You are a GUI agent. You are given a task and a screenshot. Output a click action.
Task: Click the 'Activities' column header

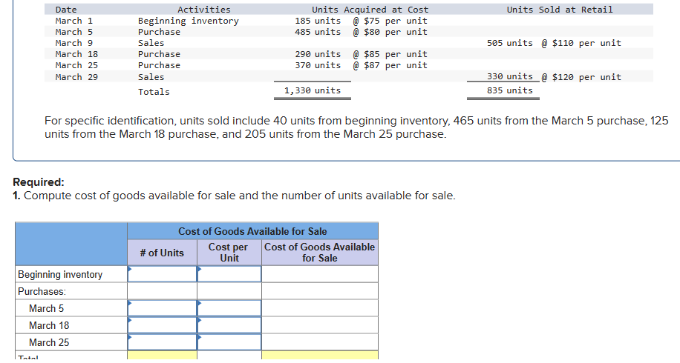click(204, 9)
